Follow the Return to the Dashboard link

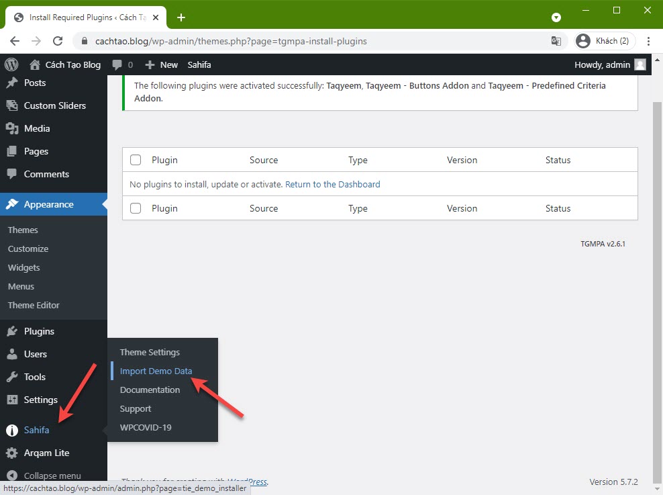(x=333, y=184)
